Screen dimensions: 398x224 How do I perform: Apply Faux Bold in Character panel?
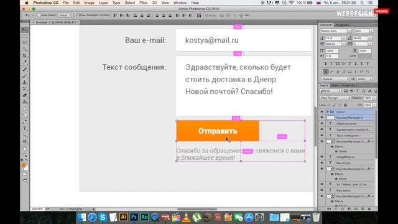(326, 63)
